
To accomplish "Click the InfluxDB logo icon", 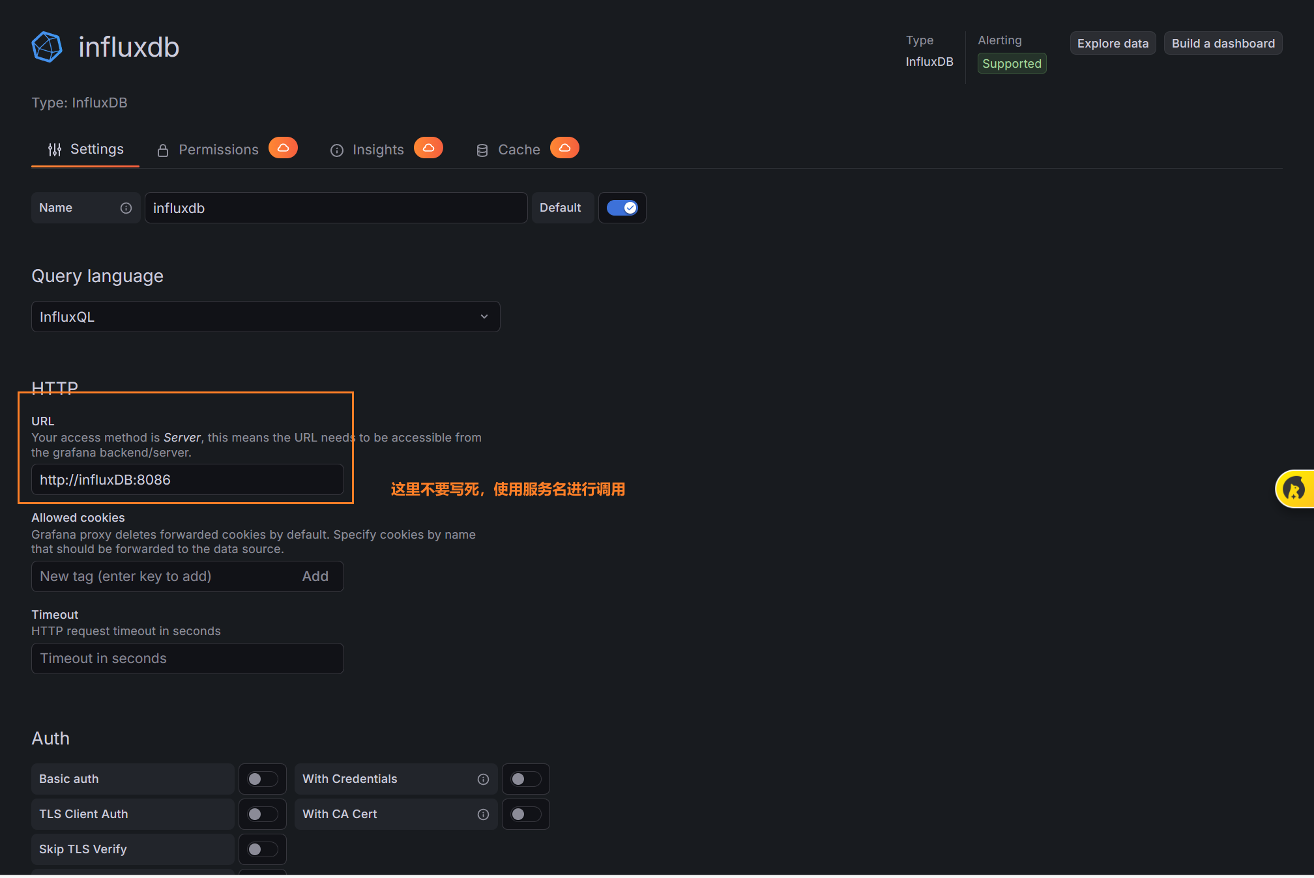I will (x=47, y=47).
